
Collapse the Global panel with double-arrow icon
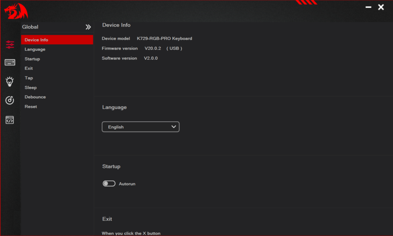pos(88,27)
